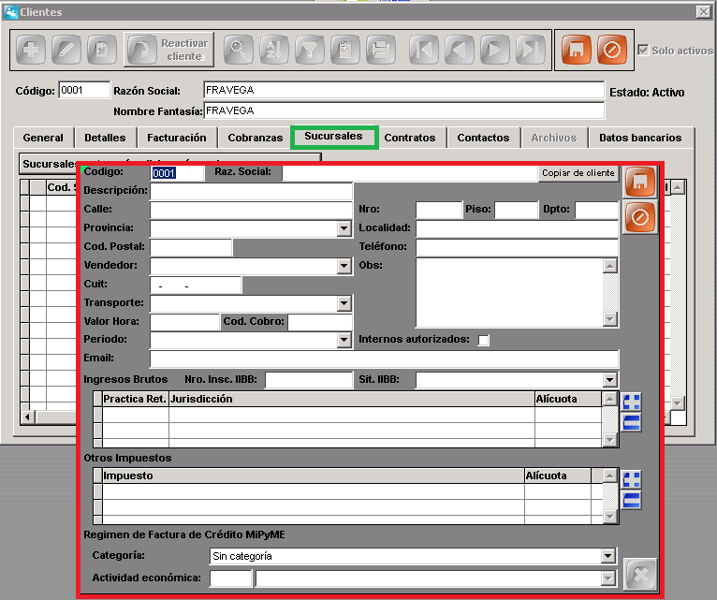
Task: Open the Contratos tab
Action: pos(410,138)
